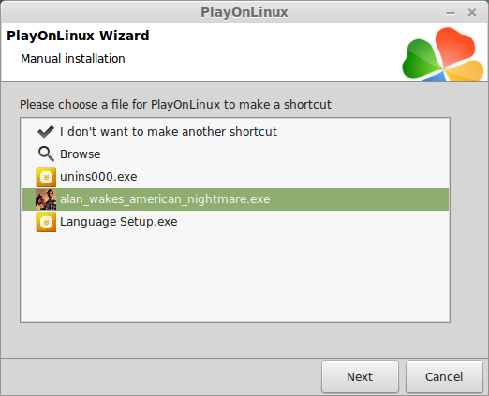
Task: Click the Cancel button
Action: click(444, 376)
